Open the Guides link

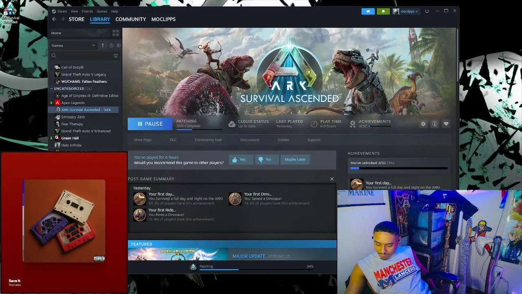tap(283, 140)
